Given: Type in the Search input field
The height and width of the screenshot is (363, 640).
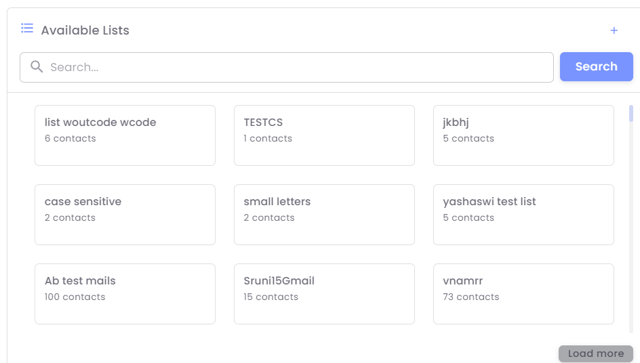Looking at the screenshot, I should coord(298,68).
